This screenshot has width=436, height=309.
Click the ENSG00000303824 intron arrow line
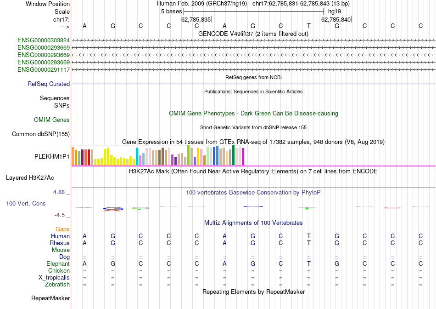tap(254, 40)
